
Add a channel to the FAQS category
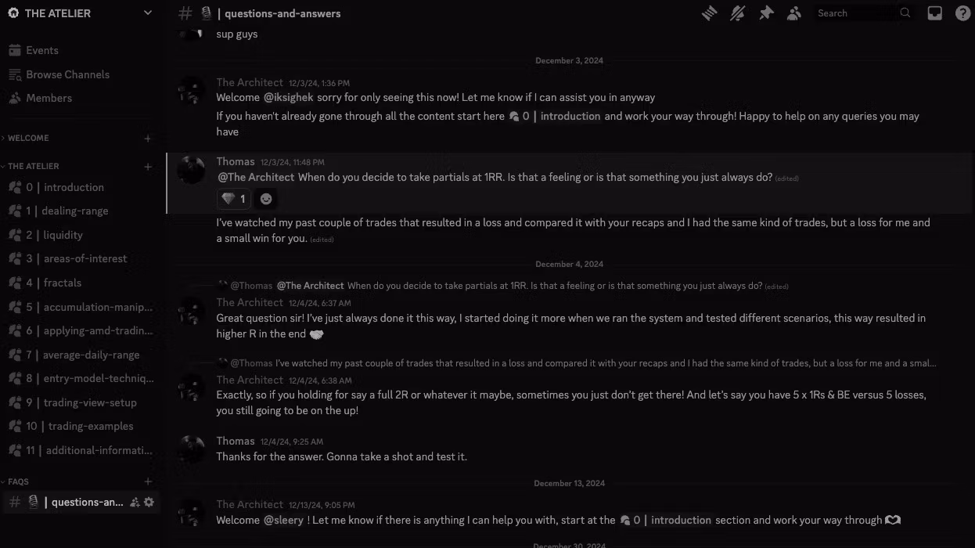point(148,481)
